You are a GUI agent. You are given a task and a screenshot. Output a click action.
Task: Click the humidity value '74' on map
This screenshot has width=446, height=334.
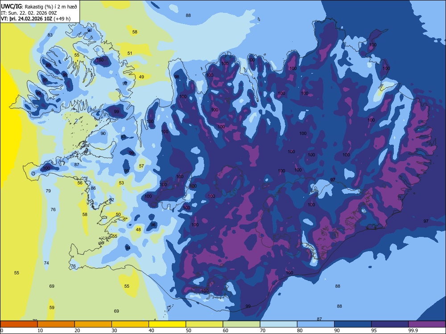(46, 263)
